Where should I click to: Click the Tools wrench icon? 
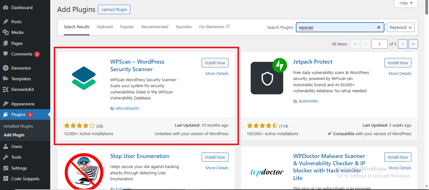(x=6, y=157)
